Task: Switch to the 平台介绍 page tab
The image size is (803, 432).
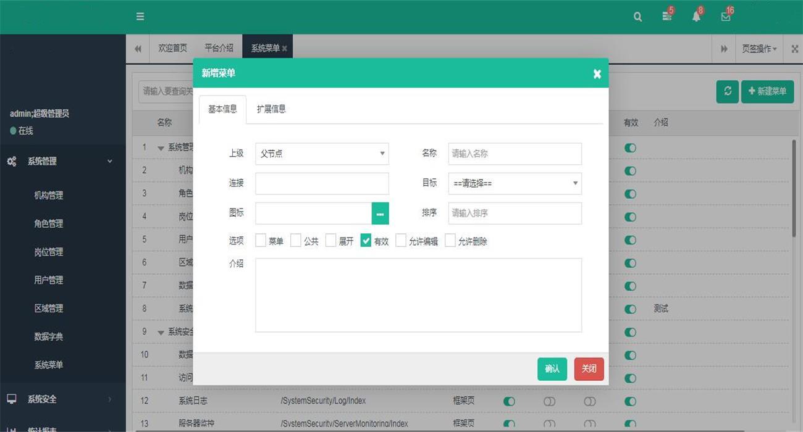Action: [x=219, y=48]
